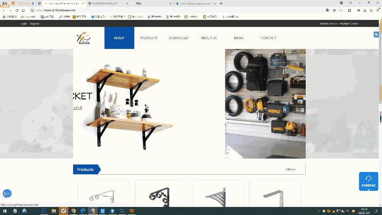Select ABOUT US in navigation bar
The height and width of the screenshot is (215, 382).
click(x=208, y=38)
